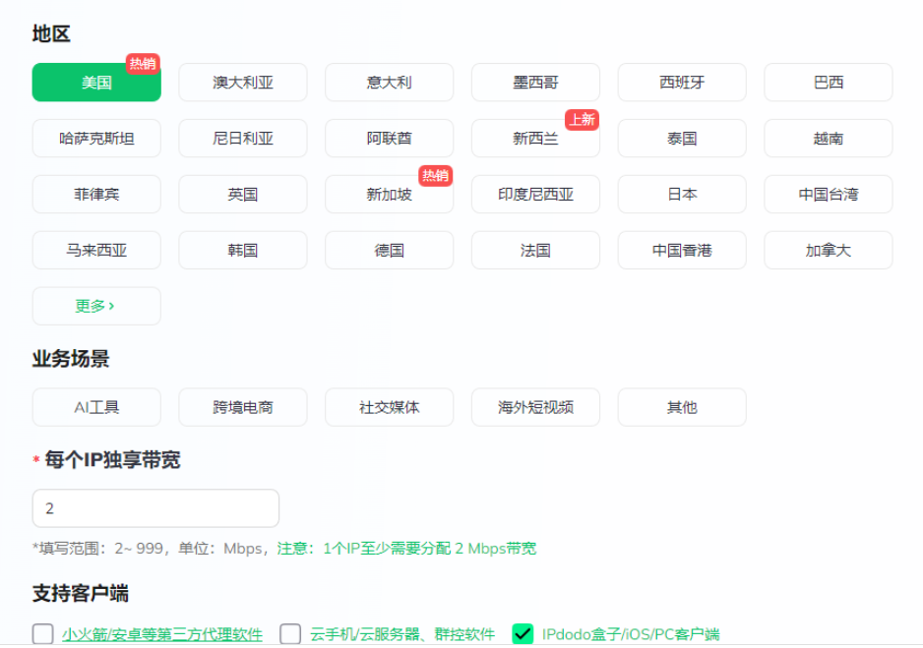Pick the 新西兰 region option
The height and width of the screenshot is (648, 923).
coord(535,139)
